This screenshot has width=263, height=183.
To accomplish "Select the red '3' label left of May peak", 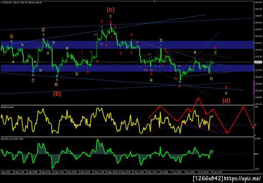I will [x=102, y=21].
